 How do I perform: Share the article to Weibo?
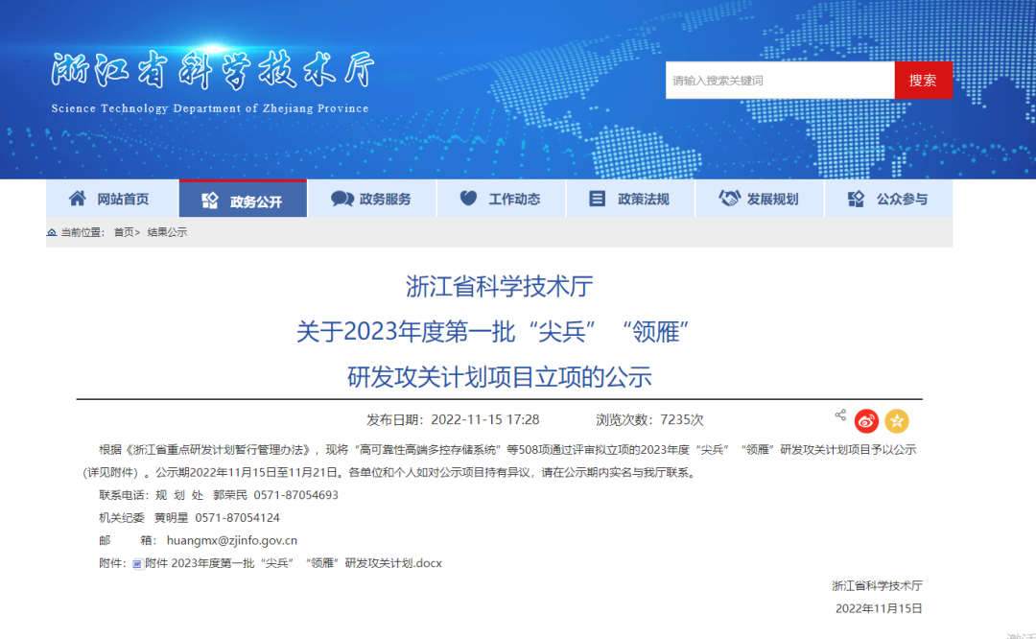tap(866, 421)
